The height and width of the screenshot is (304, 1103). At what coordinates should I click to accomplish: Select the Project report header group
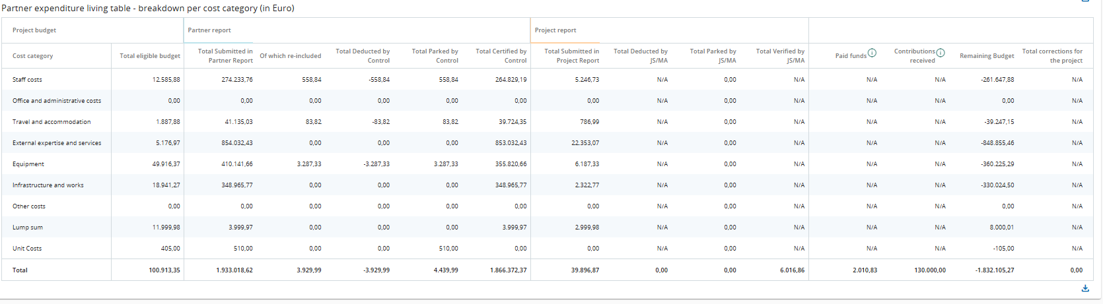click(555, 30)
